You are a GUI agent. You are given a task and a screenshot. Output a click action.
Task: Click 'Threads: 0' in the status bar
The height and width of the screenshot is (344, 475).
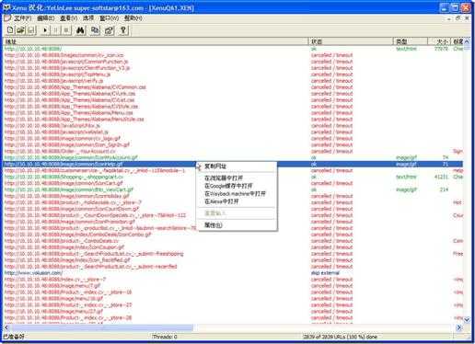click(165, 337)
